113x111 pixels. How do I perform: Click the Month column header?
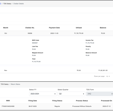tap(6, 28)
